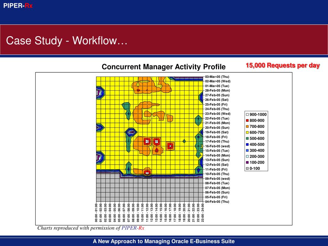Click the '04-Feb-05 (Thu)' date label
Screen dimensions: 328x246
(217, 202)
